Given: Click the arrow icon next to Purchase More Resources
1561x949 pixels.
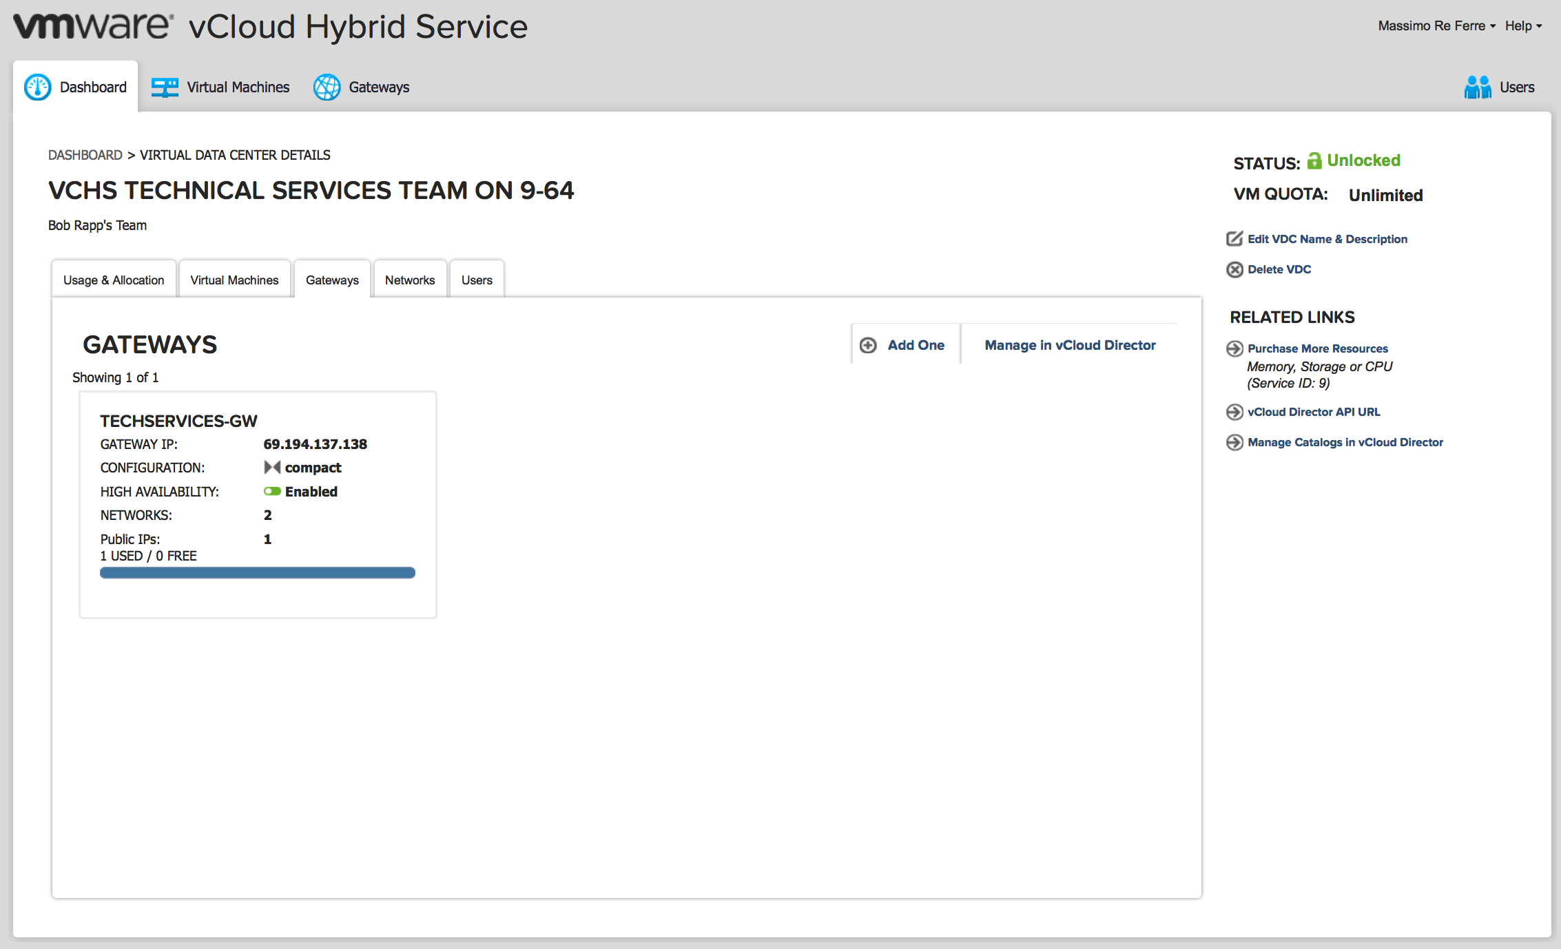Looking at the screenshot, I should pos(1234,348).
